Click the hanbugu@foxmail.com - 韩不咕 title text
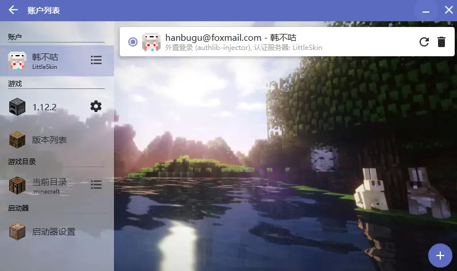 (231, 37)
